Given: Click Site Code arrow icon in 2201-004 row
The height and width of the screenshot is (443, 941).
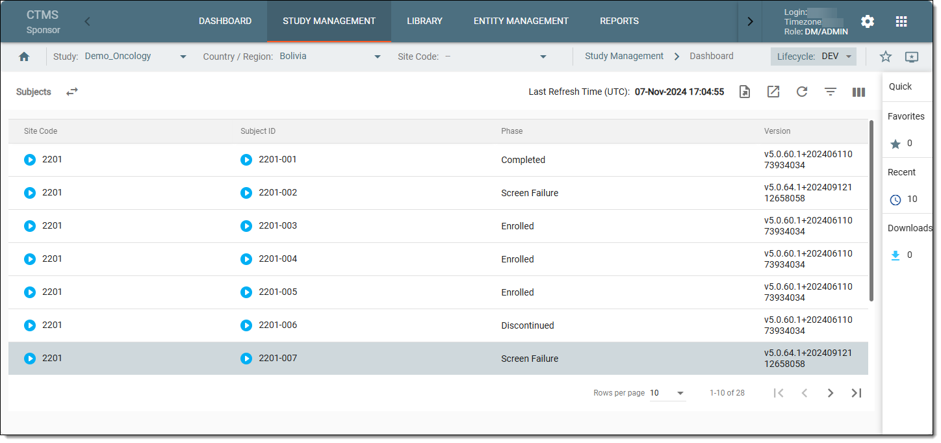Looking at the screenshot, I should click(x=30, y=259).
